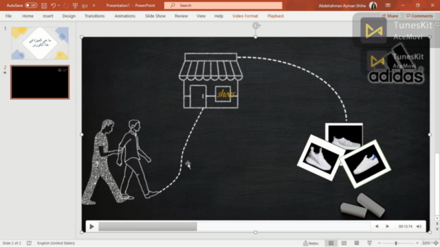Switch to Slide Sorter view icon
440x247 pixels.
(344, 243)
